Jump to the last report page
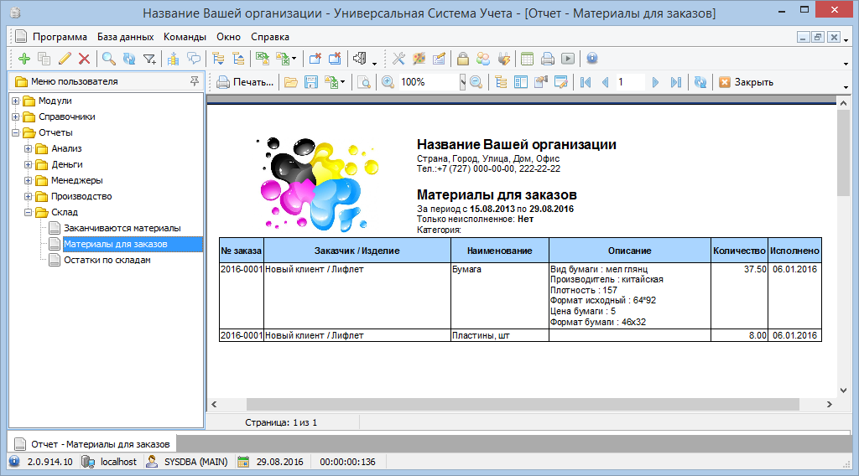 [x=674, y=82]
